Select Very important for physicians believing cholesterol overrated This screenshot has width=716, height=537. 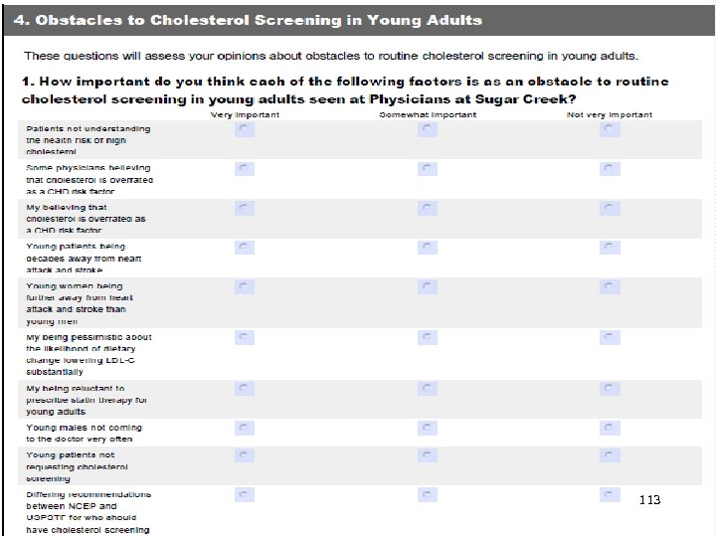point(243,169)
